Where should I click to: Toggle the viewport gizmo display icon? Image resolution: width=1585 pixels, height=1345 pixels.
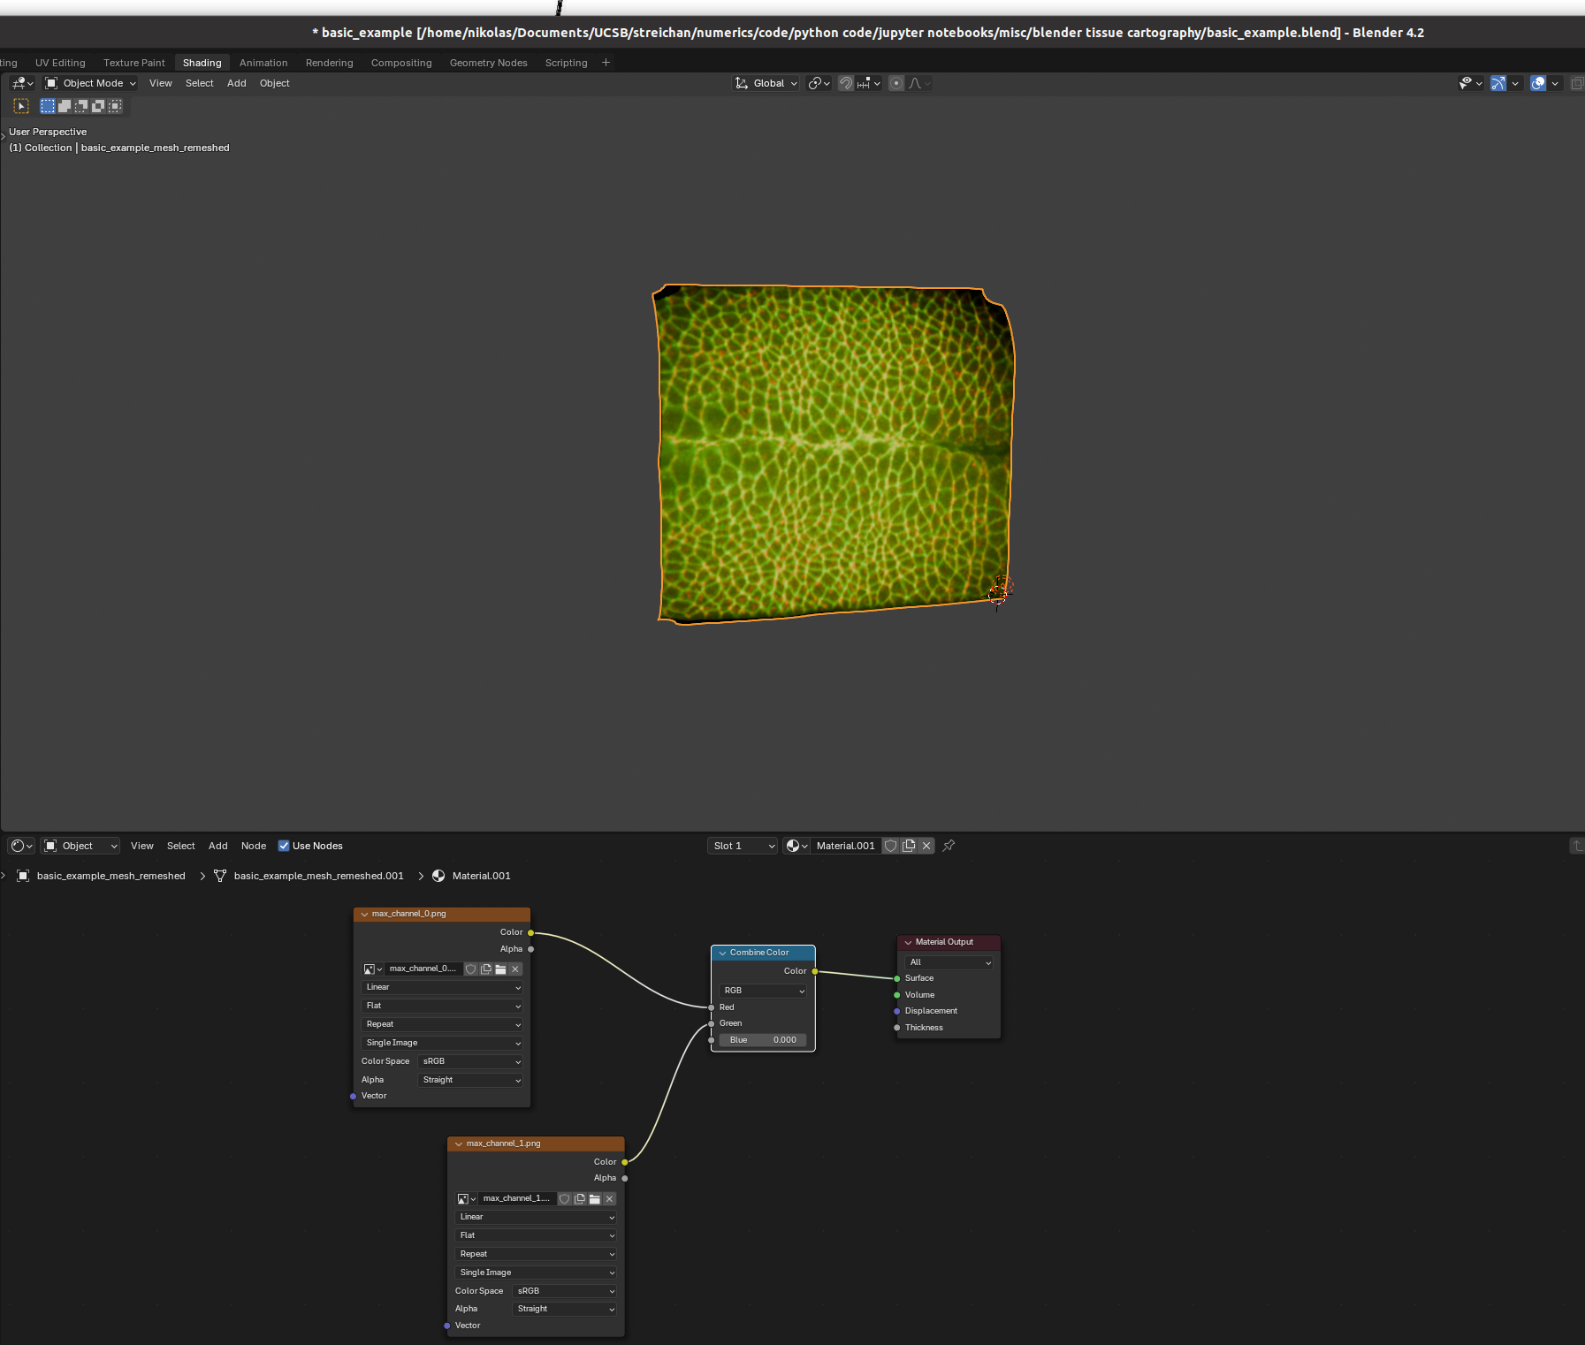[x=1497, y=83]
